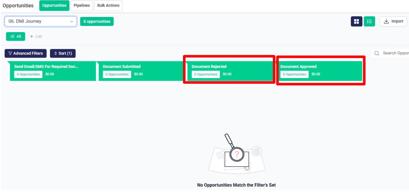
Task: Click the search magnifier icon
Action: click(x=377, y=53)
